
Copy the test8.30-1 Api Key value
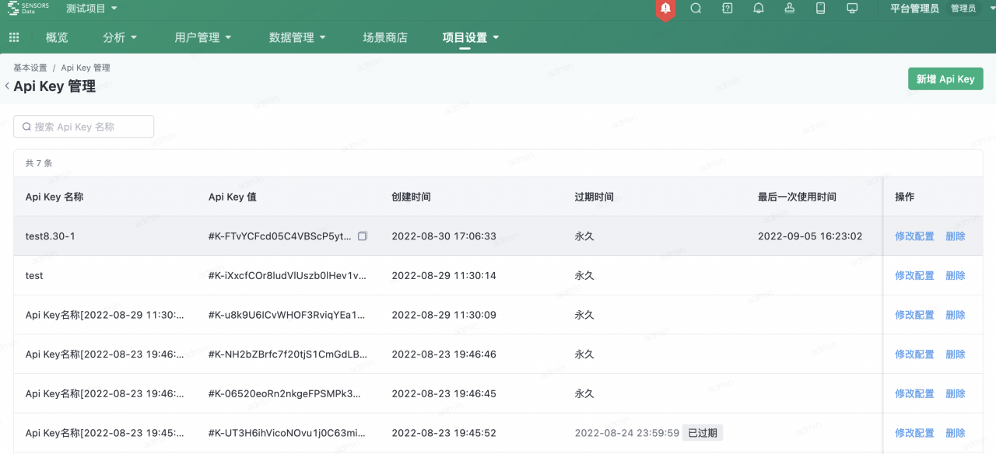(362, 236)
